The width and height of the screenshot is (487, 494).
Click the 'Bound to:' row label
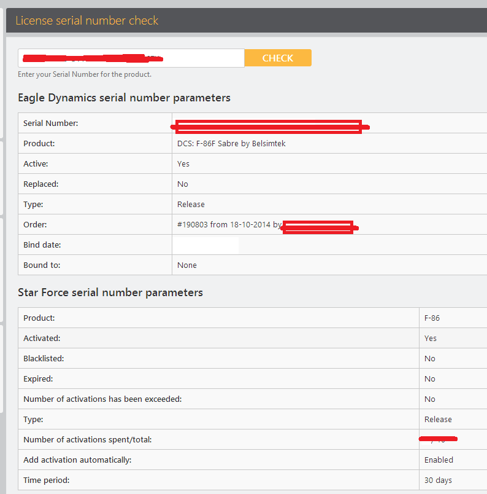[x=41, y=265]
